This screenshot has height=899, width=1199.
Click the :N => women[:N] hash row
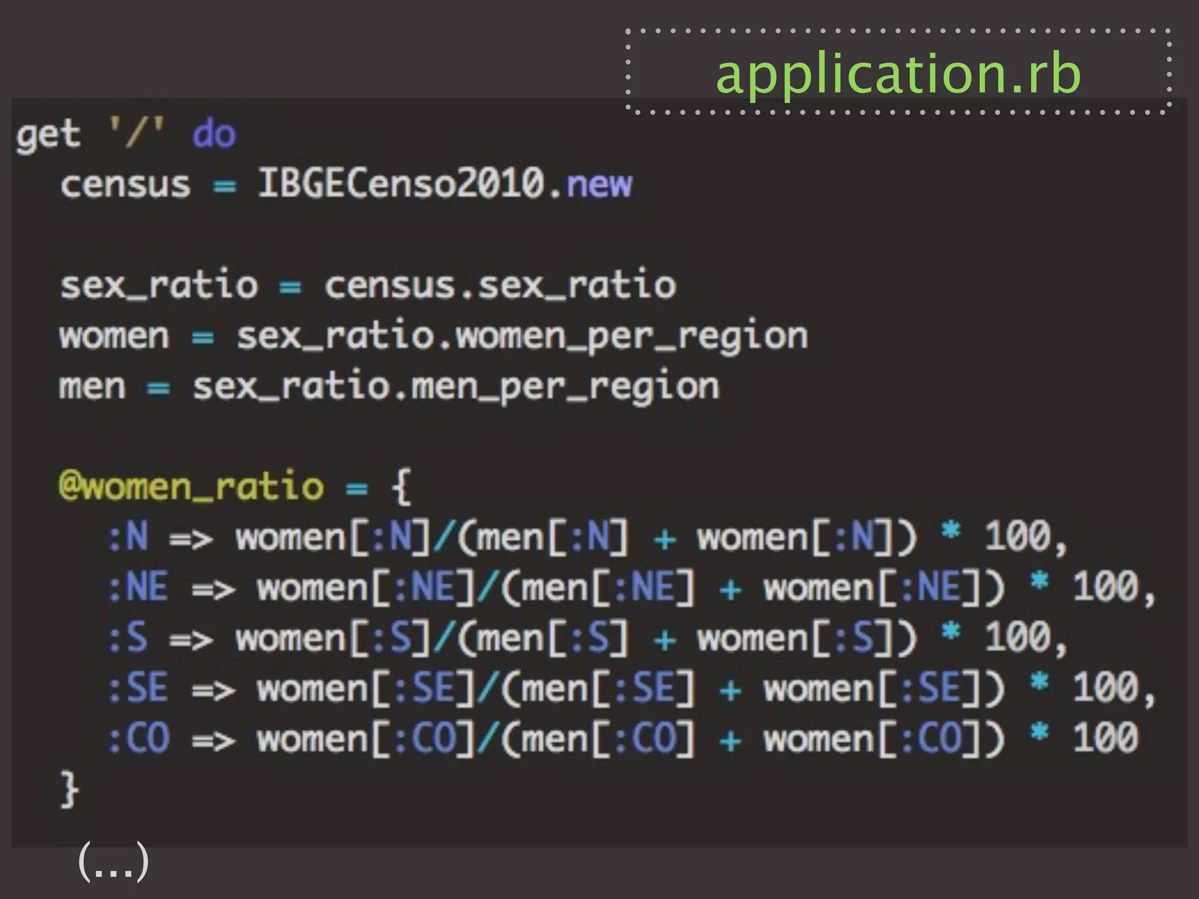588,537
